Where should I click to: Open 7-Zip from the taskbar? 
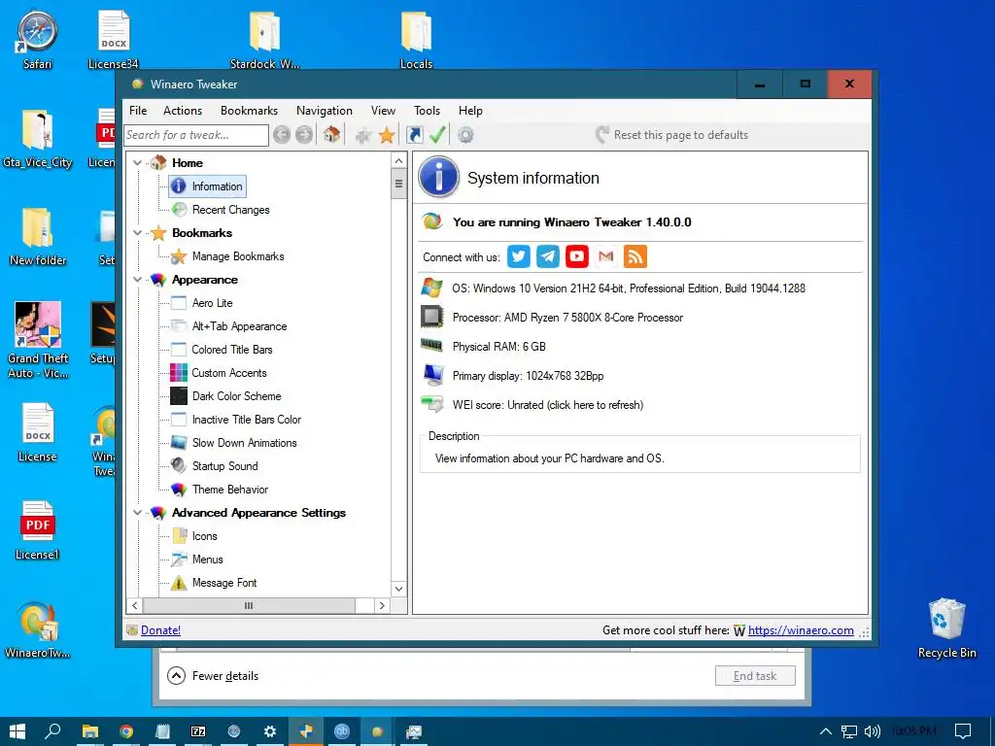point(198,731)
